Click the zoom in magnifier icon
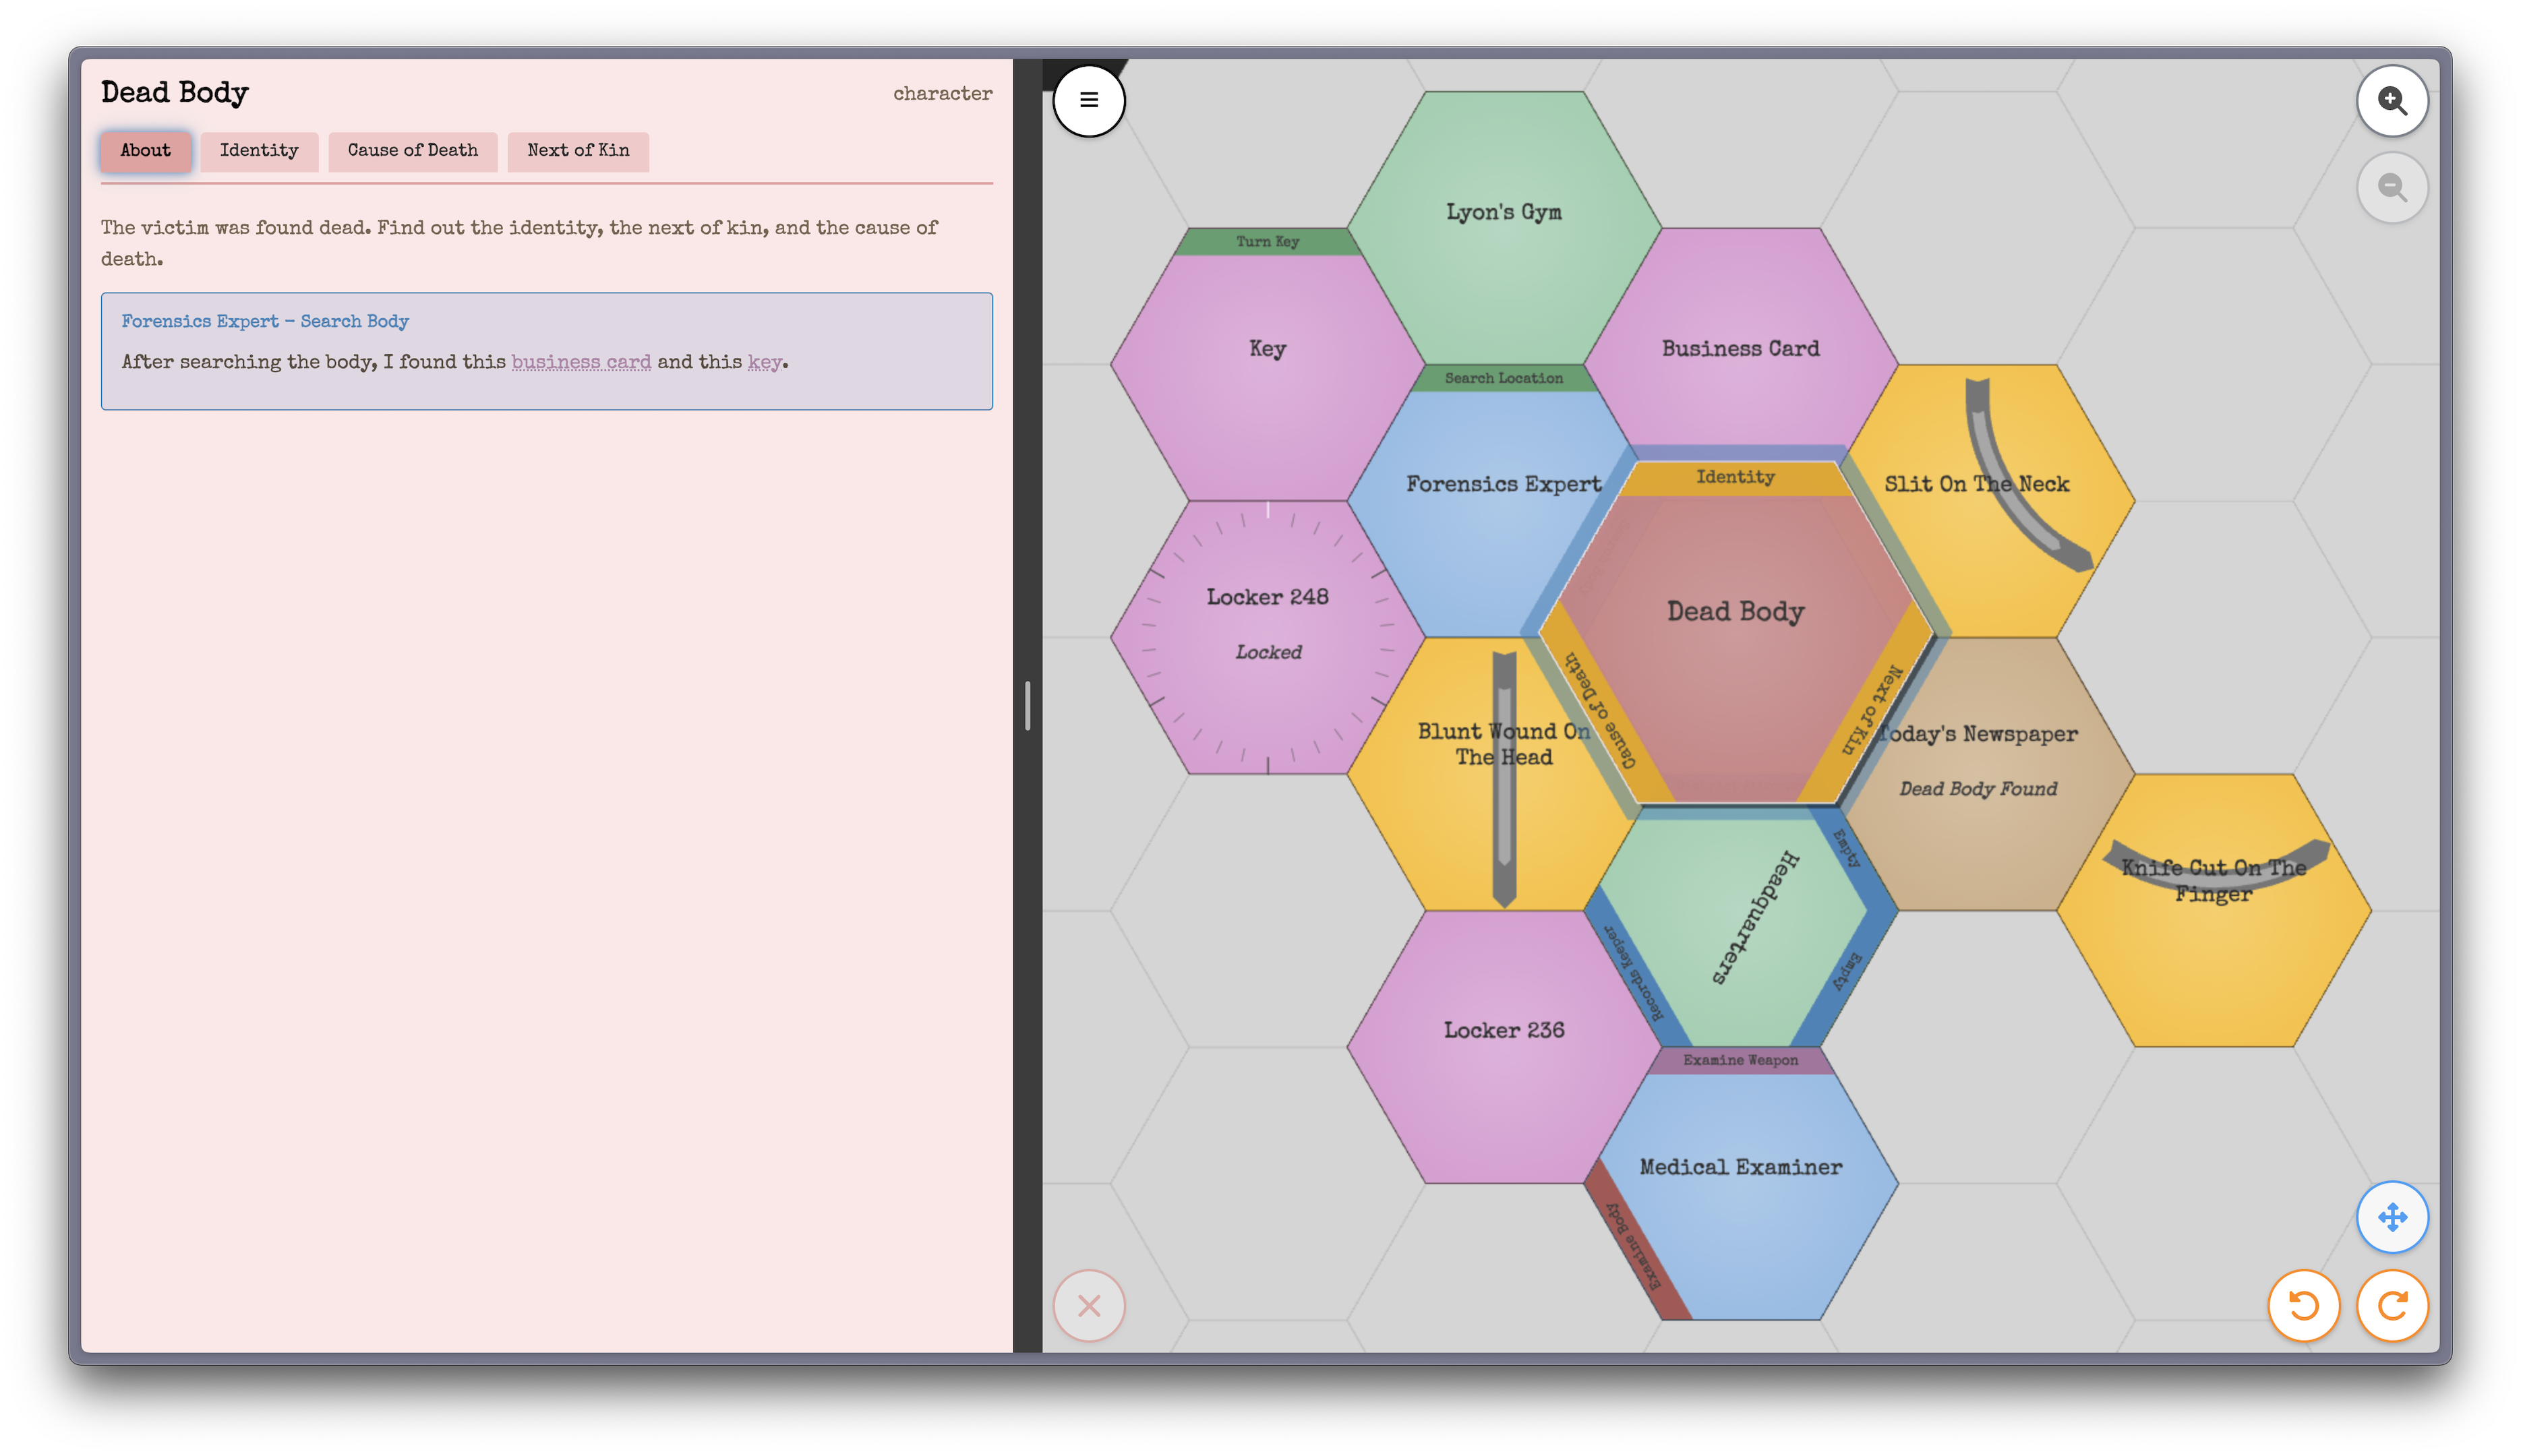The width and height of the screenshot is (2521, 1456). click(x=2392, y=100)
